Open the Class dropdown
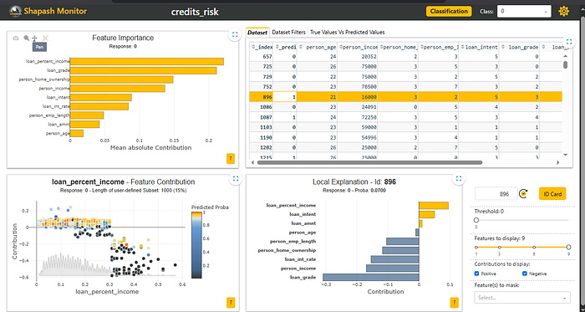Image resolution: width=585 pixels, height=312 pixels. pyautogui.click(x=524, y=11)
